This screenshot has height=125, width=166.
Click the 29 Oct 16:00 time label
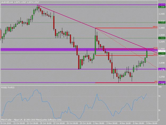coord(86,123)
